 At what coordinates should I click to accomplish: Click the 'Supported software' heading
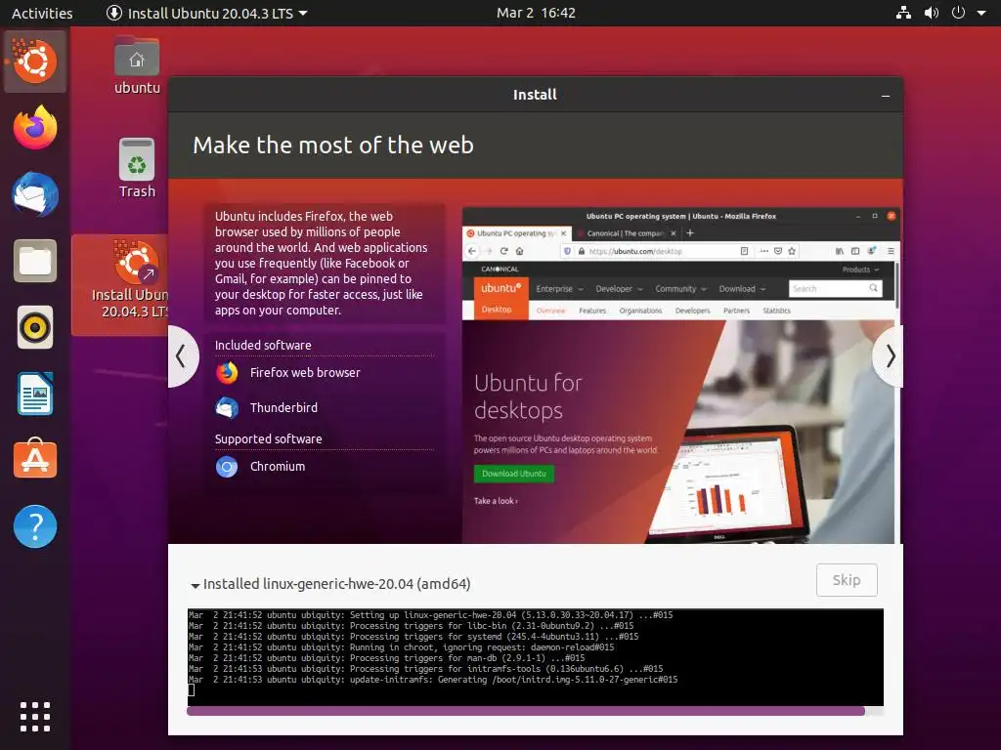click(x=268, y=438)
